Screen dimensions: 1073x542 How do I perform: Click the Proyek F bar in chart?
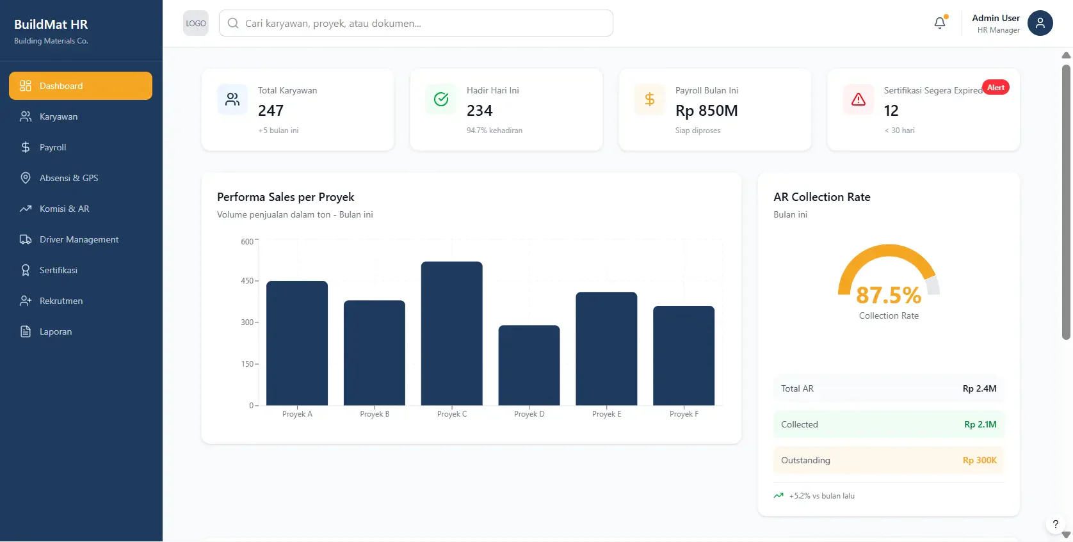click(684, 356)
